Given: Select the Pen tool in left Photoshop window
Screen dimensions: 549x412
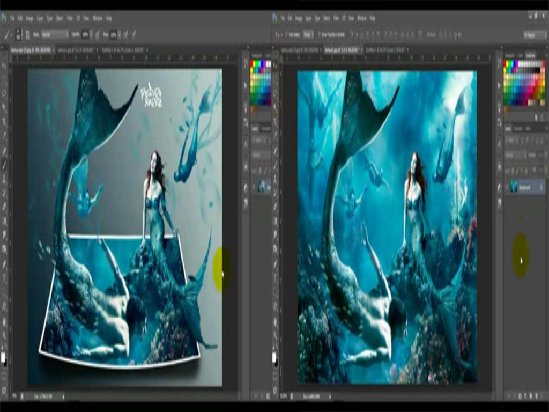Looking at the screenshot, I should pyautogui.click(x=4, y=263).
